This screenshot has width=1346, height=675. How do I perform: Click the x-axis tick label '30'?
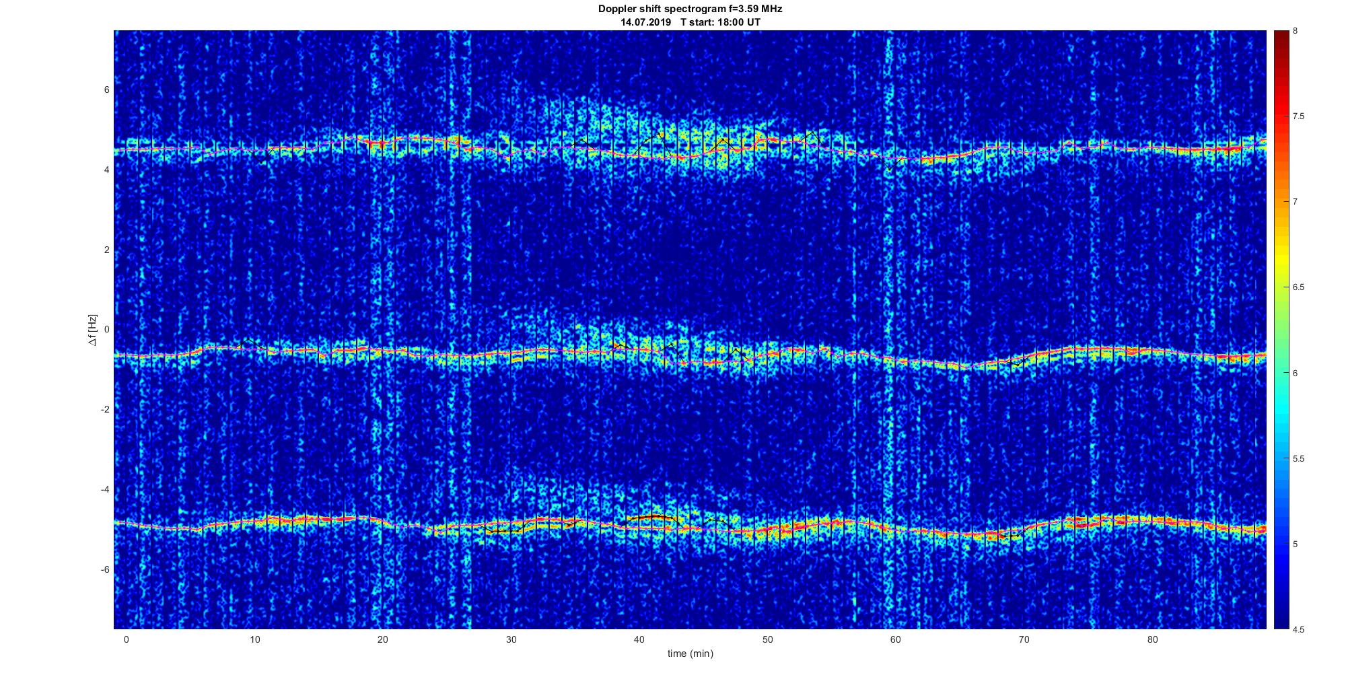click(511, 639)
